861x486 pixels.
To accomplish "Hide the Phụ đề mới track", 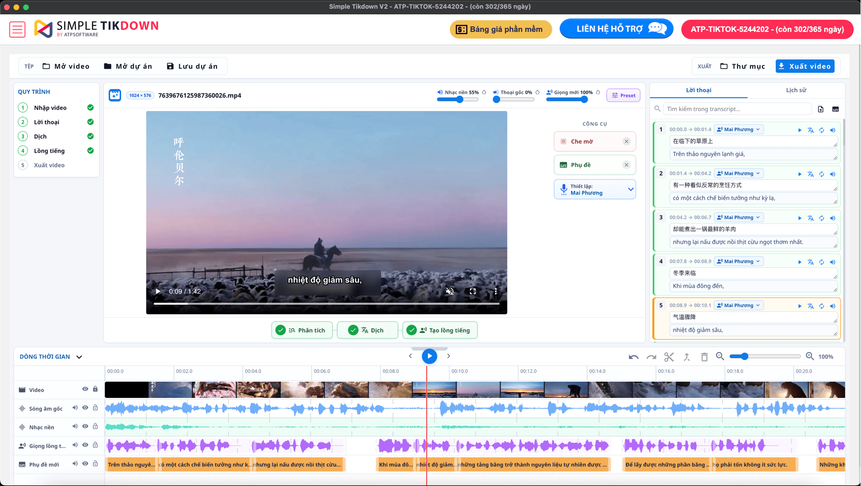I will [x=85, y=464].
